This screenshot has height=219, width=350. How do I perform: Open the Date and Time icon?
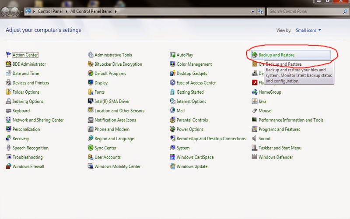pos(8,73)
